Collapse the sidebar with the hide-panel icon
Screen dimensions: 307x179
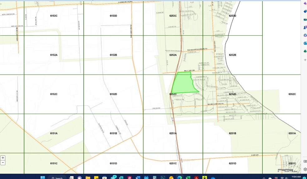pyautogui.click(x=305, y=161)
